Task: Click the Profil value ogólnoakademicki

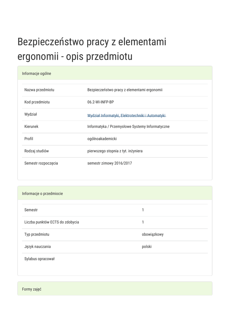Action: 102,139
